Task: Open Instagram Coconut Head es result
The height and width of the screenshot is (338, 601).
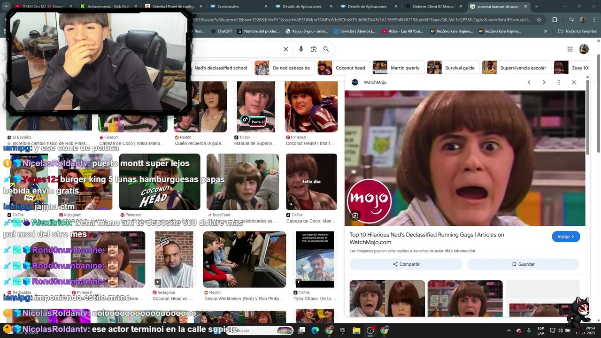Action: [174, 259]
